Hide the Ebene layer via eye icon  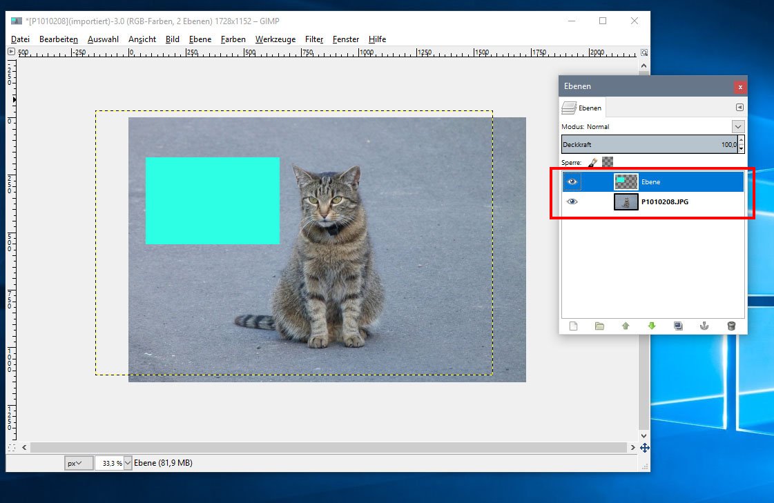tap(572, 181)
